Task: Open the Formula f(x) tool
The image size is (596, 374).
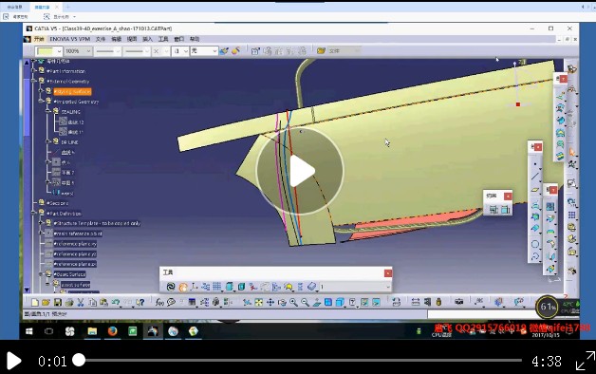Action: point(159,303)
